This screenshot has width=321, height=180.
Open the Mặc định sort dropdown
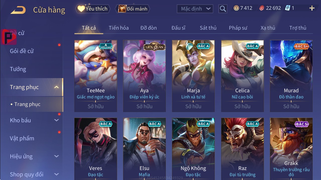click(x=195, y=9)
